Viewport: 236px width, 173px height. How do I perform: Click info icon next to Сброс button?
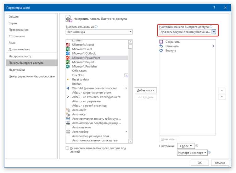pos(197,146)
